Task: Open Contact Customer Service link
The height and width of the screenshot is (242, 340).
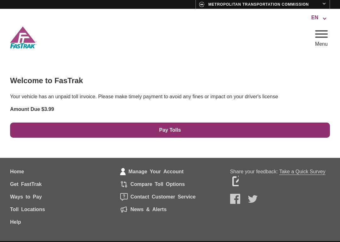Action: 163,197
